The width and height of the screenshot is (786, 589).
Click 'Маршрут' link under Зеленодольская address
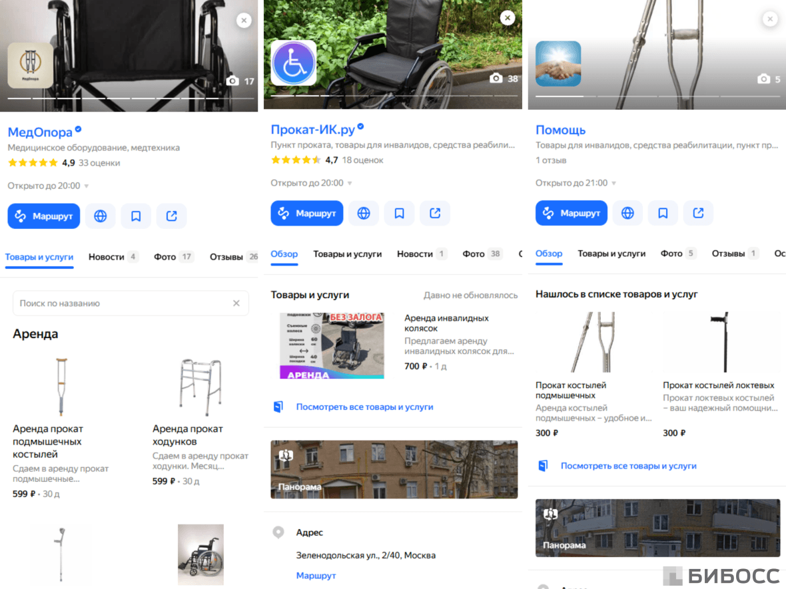tap(316, 576)
